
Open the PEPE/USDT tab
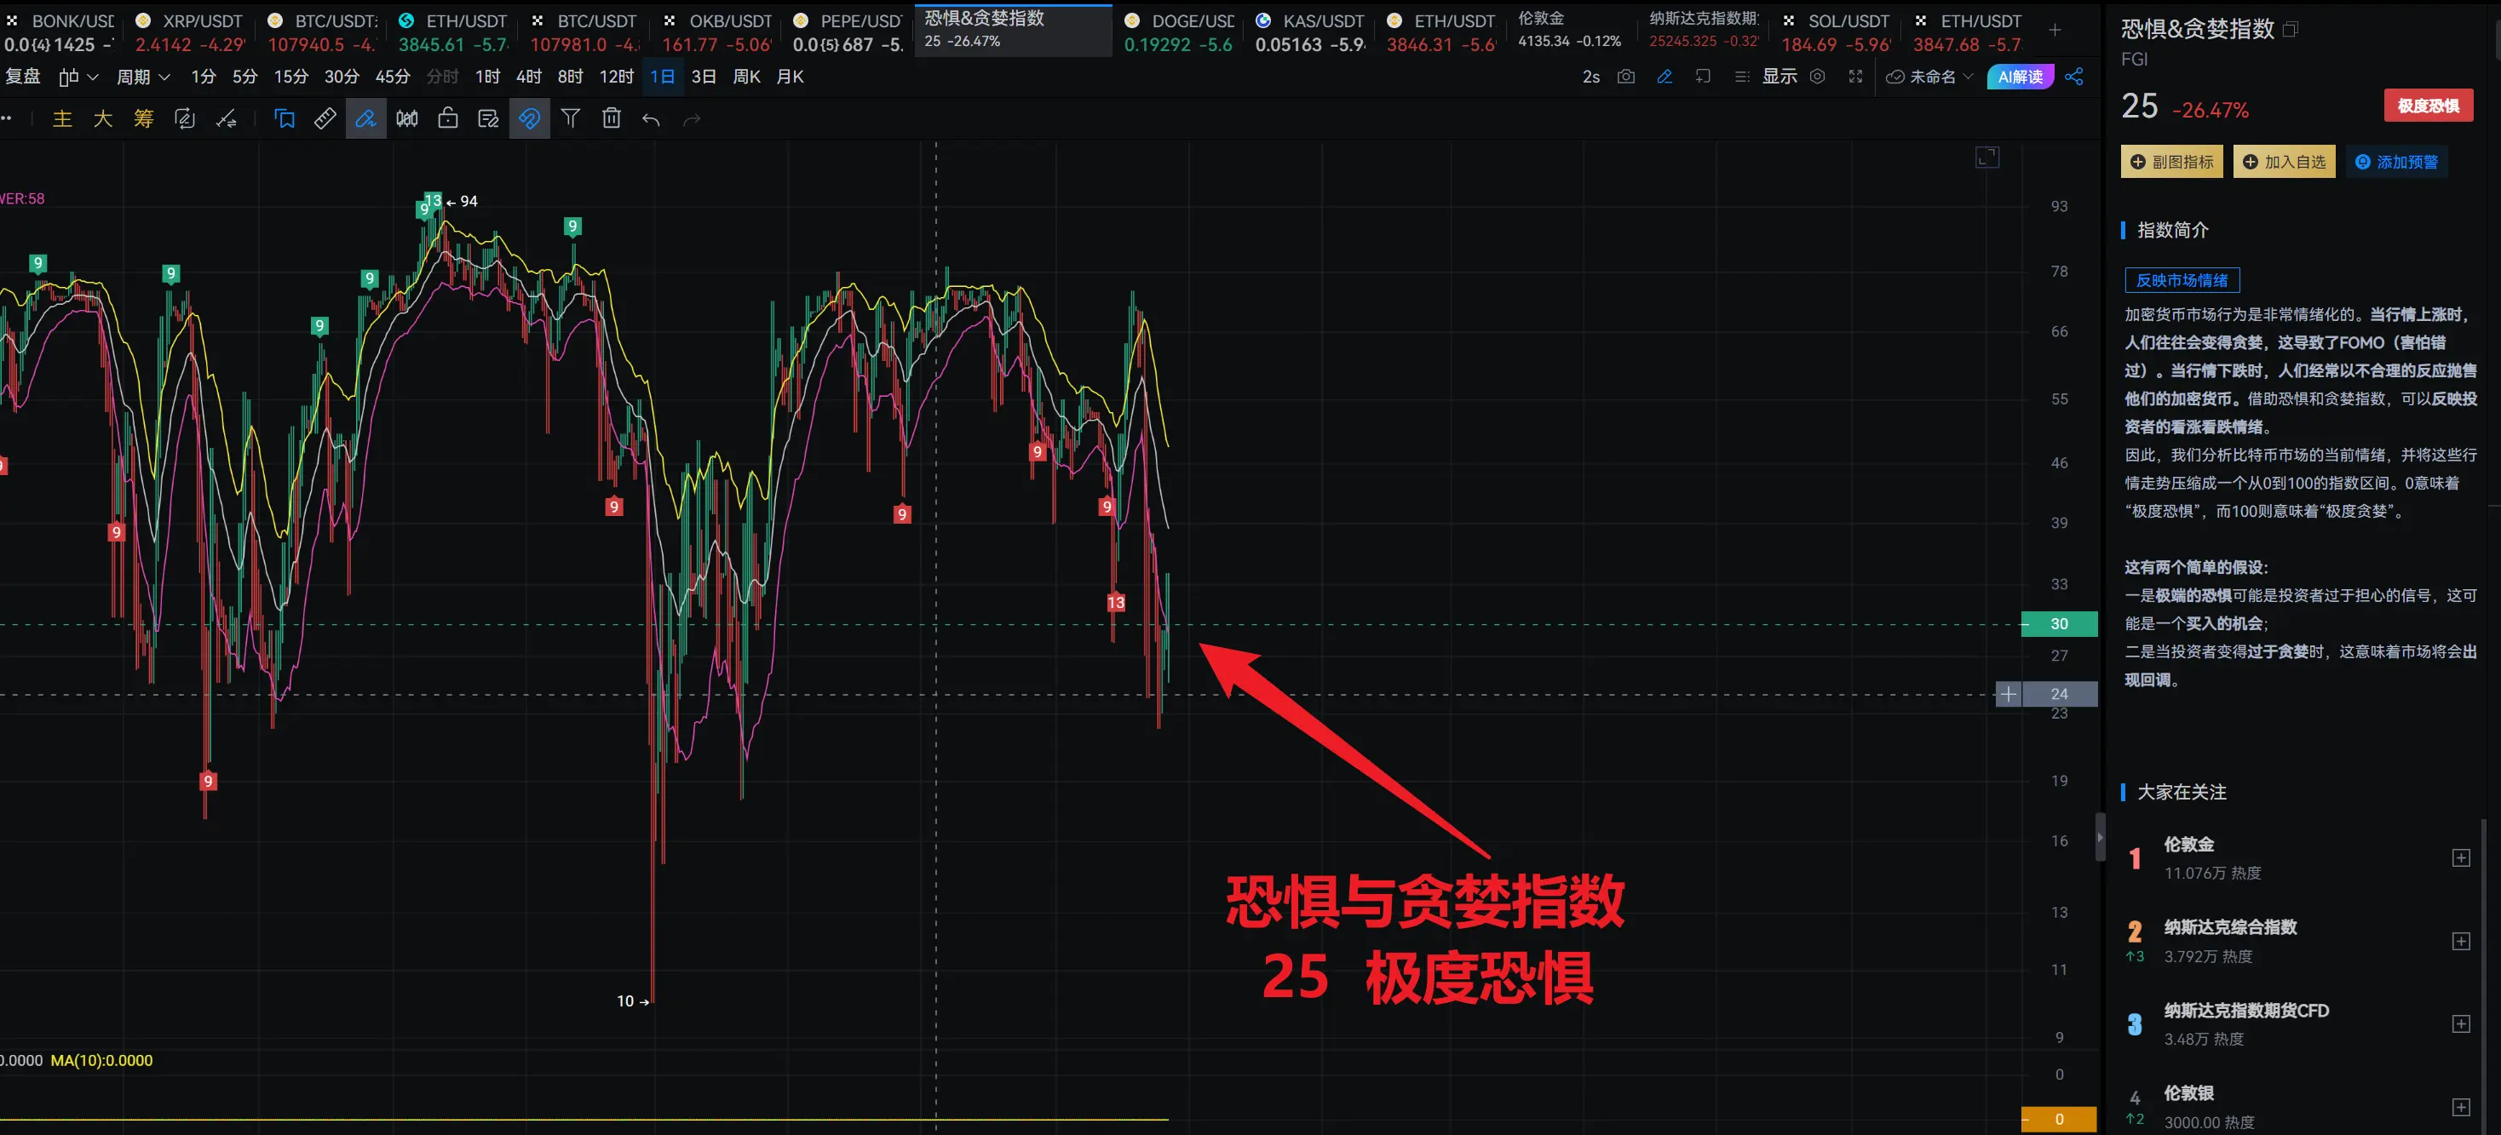848,32
